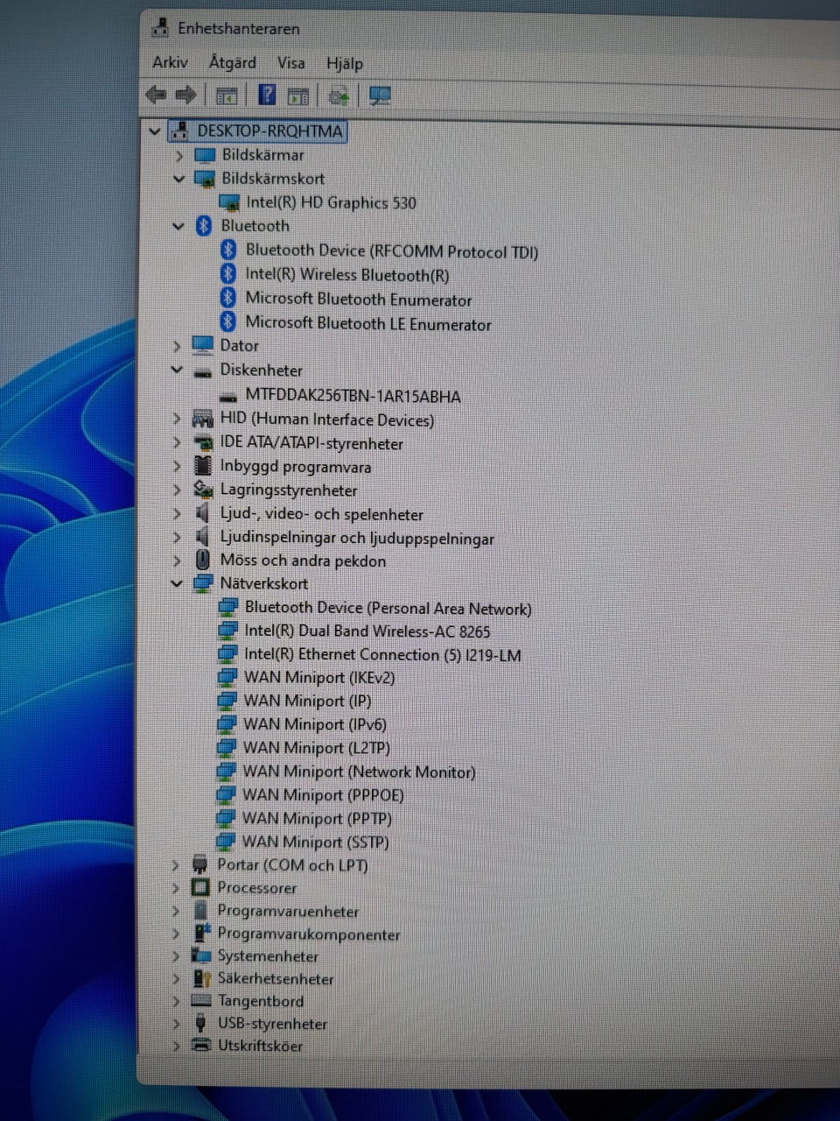Screen dimensions: 840x1121
Task: Select Intel(R) Ethernet Connection (5) I219-LM
Action: point(382,654)
